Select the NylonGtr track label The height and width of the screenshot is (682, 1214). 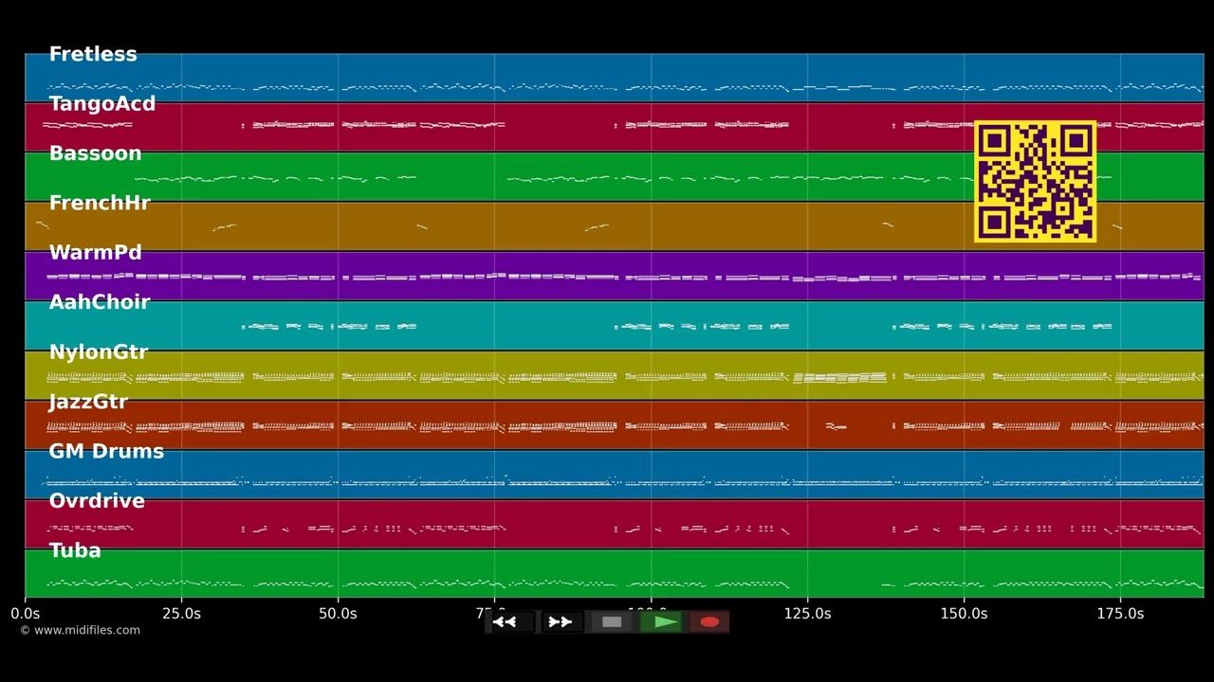click(99, 352)
